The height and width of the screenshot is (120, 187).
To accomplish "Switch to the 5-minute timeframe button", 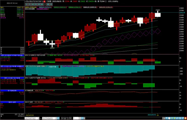I will [30, 4].
